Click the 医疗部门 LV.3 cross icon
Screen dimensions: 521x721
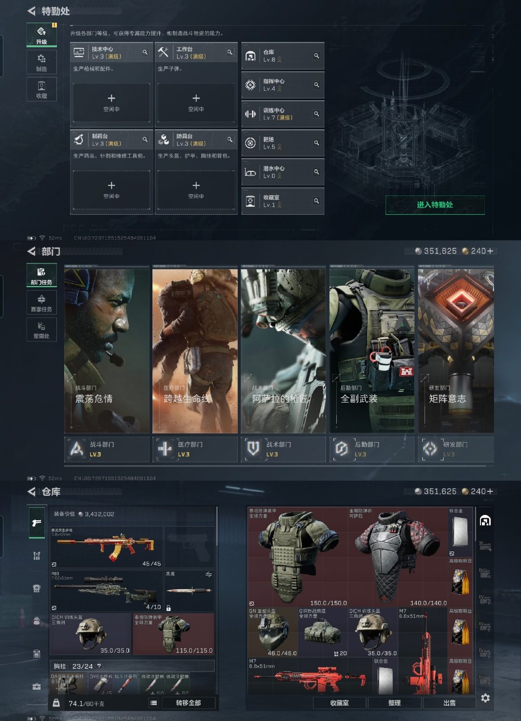(x=165, y=449)
